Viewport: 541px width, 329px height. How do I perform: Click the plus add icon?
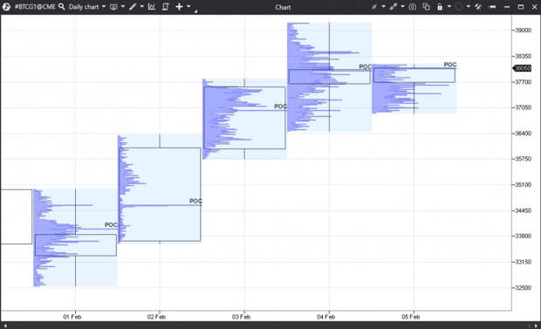[x=179, y=7]
